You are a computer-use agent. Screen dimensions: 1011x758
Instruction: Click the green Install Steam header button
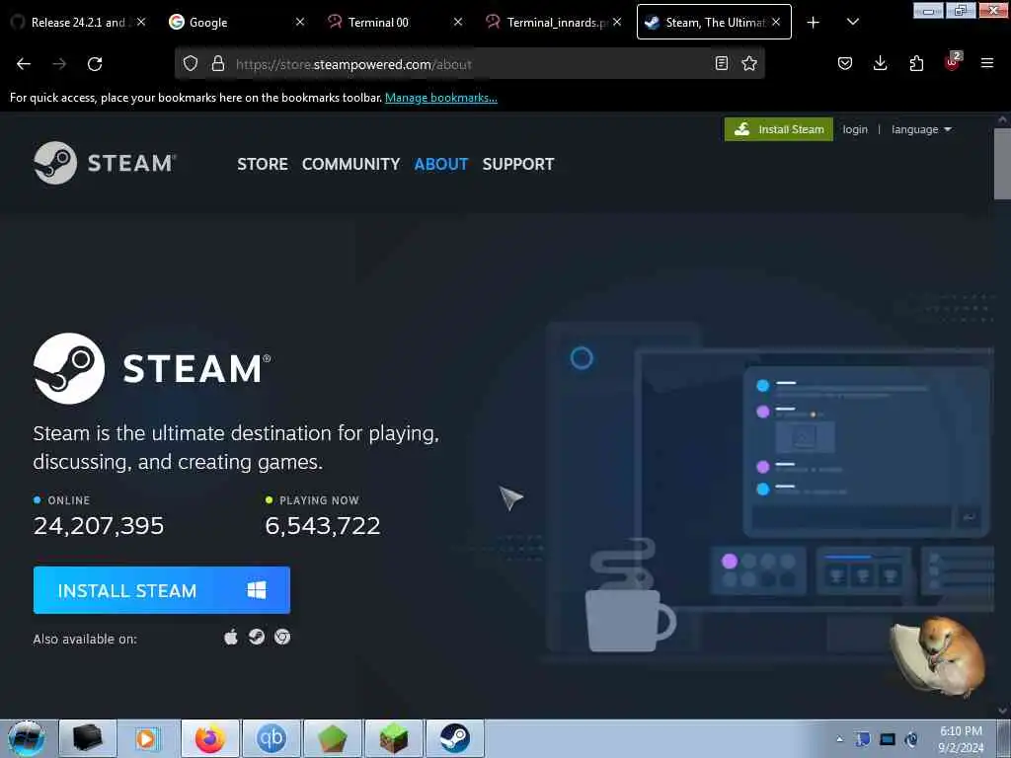778,129
